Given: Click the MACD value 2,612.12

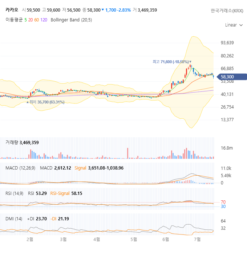Looking at the screenshot, I should [x=62, y=168].
